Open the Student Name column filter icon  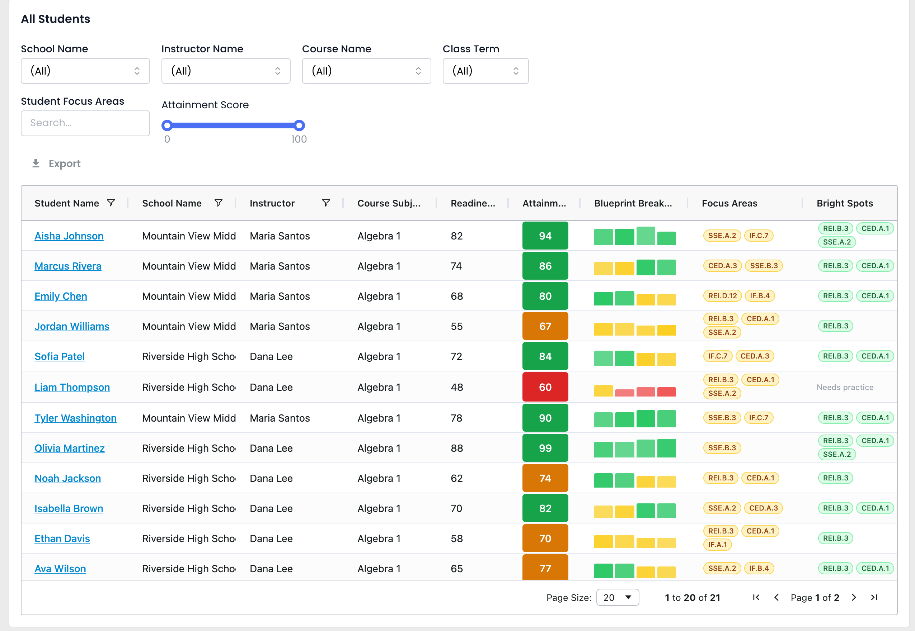(x=111, y=203)
